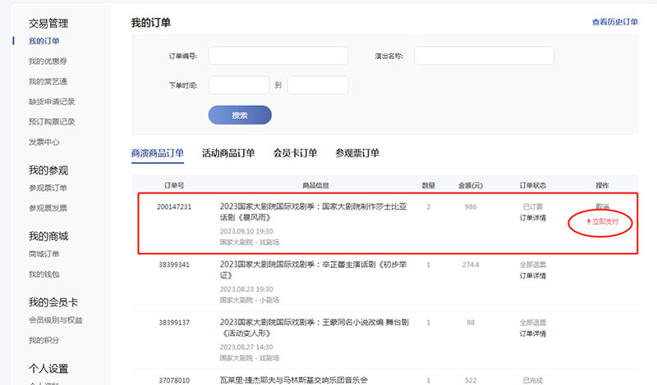Image resolution: width=657 pixels, height=385 pixels.
Task: Open 查看历史订单 link
Action: tap(614, 22)
